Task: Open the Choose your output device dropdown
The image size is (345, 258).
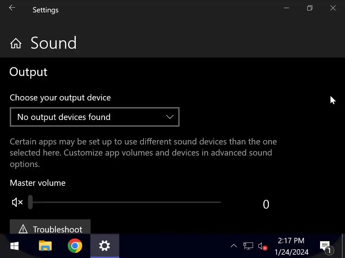Action: pyautogui.click(x=95, y=117)
